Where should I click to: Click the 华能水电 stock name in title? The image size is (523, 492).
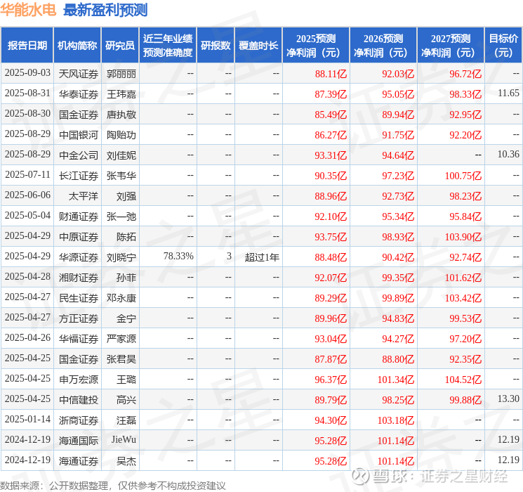[x=28, y=10]
